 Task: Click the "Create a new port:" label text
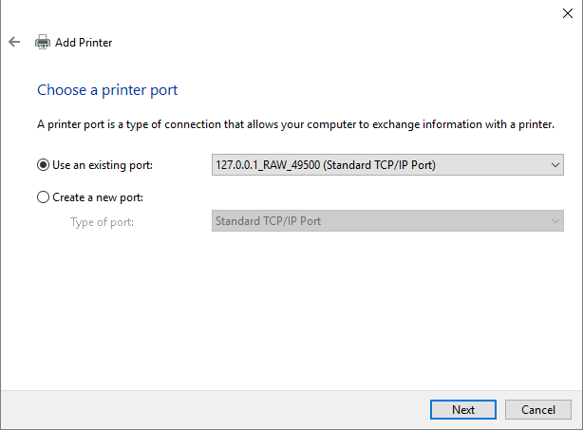102,197
